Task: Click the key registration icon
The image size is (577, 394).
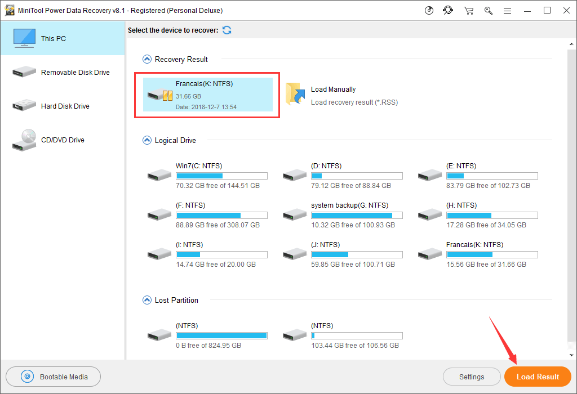Action: coord(489,11)
